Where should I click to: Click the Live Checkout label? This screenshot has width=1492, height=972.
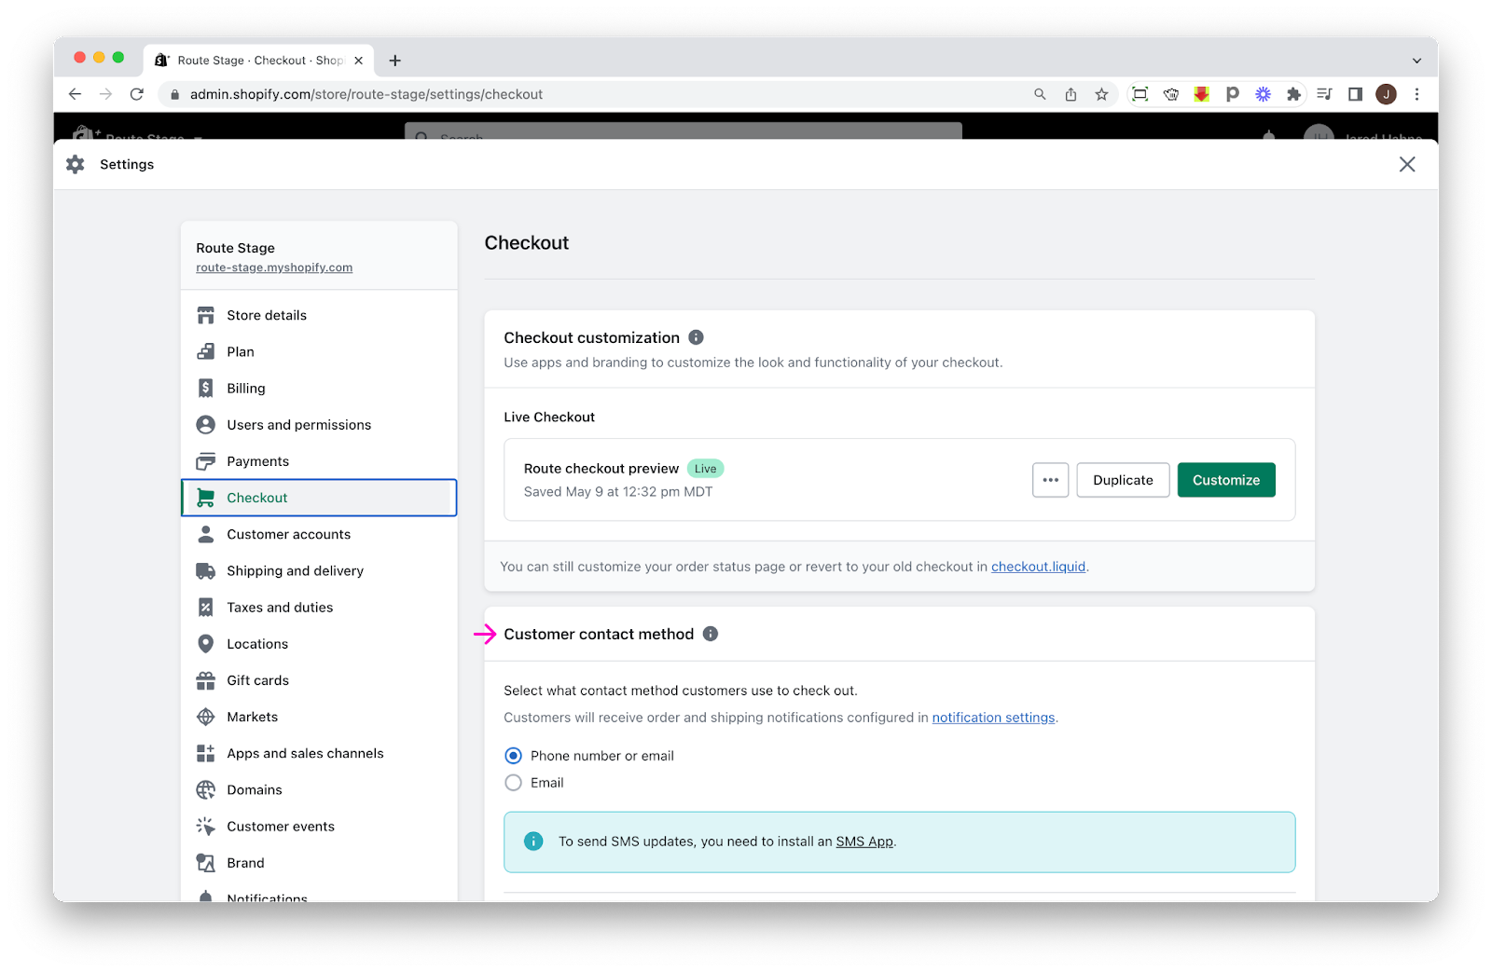549,418
